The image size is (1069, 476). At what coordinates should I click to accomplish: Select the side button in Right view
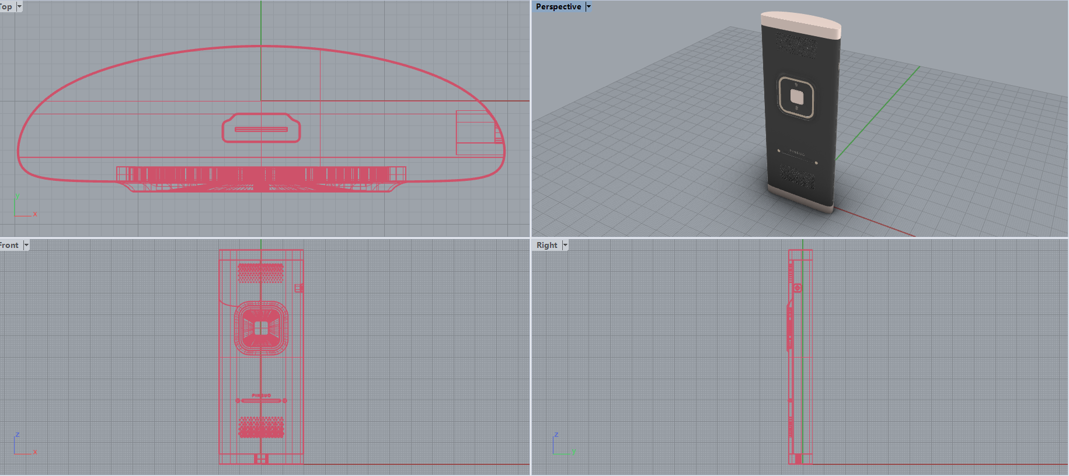(x=798, y=288)
